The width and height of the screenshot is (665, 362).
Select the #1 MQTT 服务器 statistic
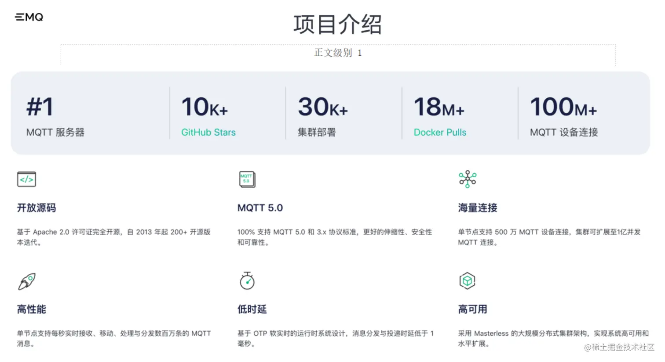pos(55,116)
